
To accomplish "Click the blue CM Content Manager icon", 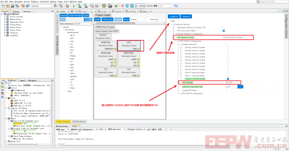I will [x=127, y=6].
